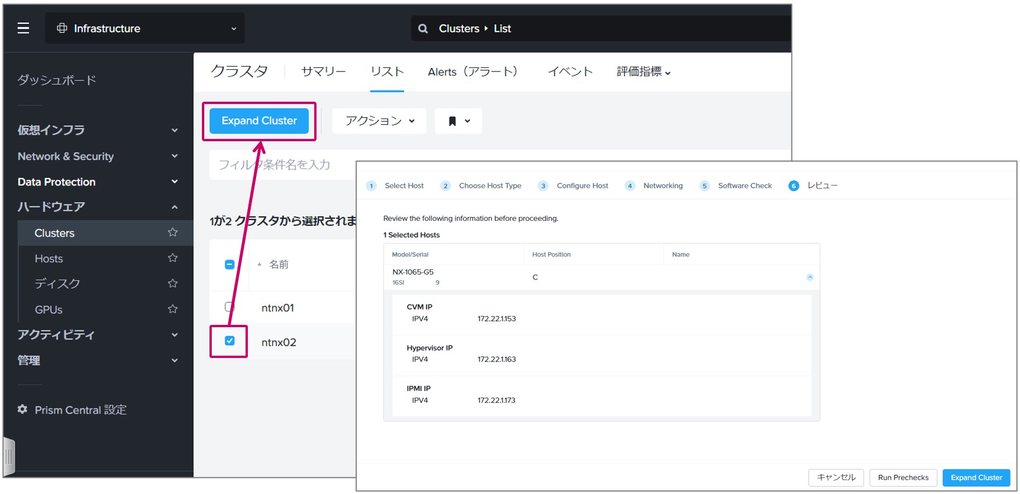Click the キャンセル button
1020x494 pixels.
(836, 478)
